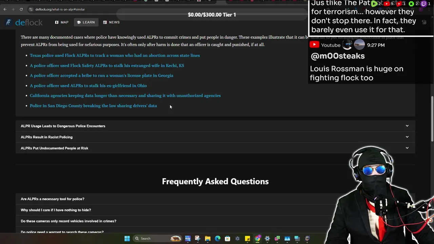434x244 pixels.
Task: Click the YouTube icon in the chat overlay
Action: (314, 45)
